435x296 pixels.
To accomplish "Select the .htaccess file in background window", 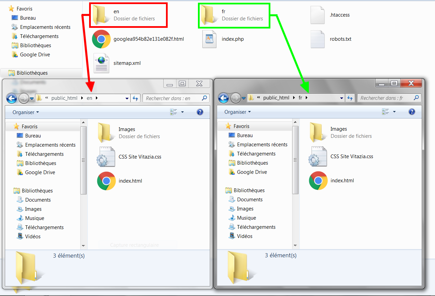I will [x=330, y=15].
